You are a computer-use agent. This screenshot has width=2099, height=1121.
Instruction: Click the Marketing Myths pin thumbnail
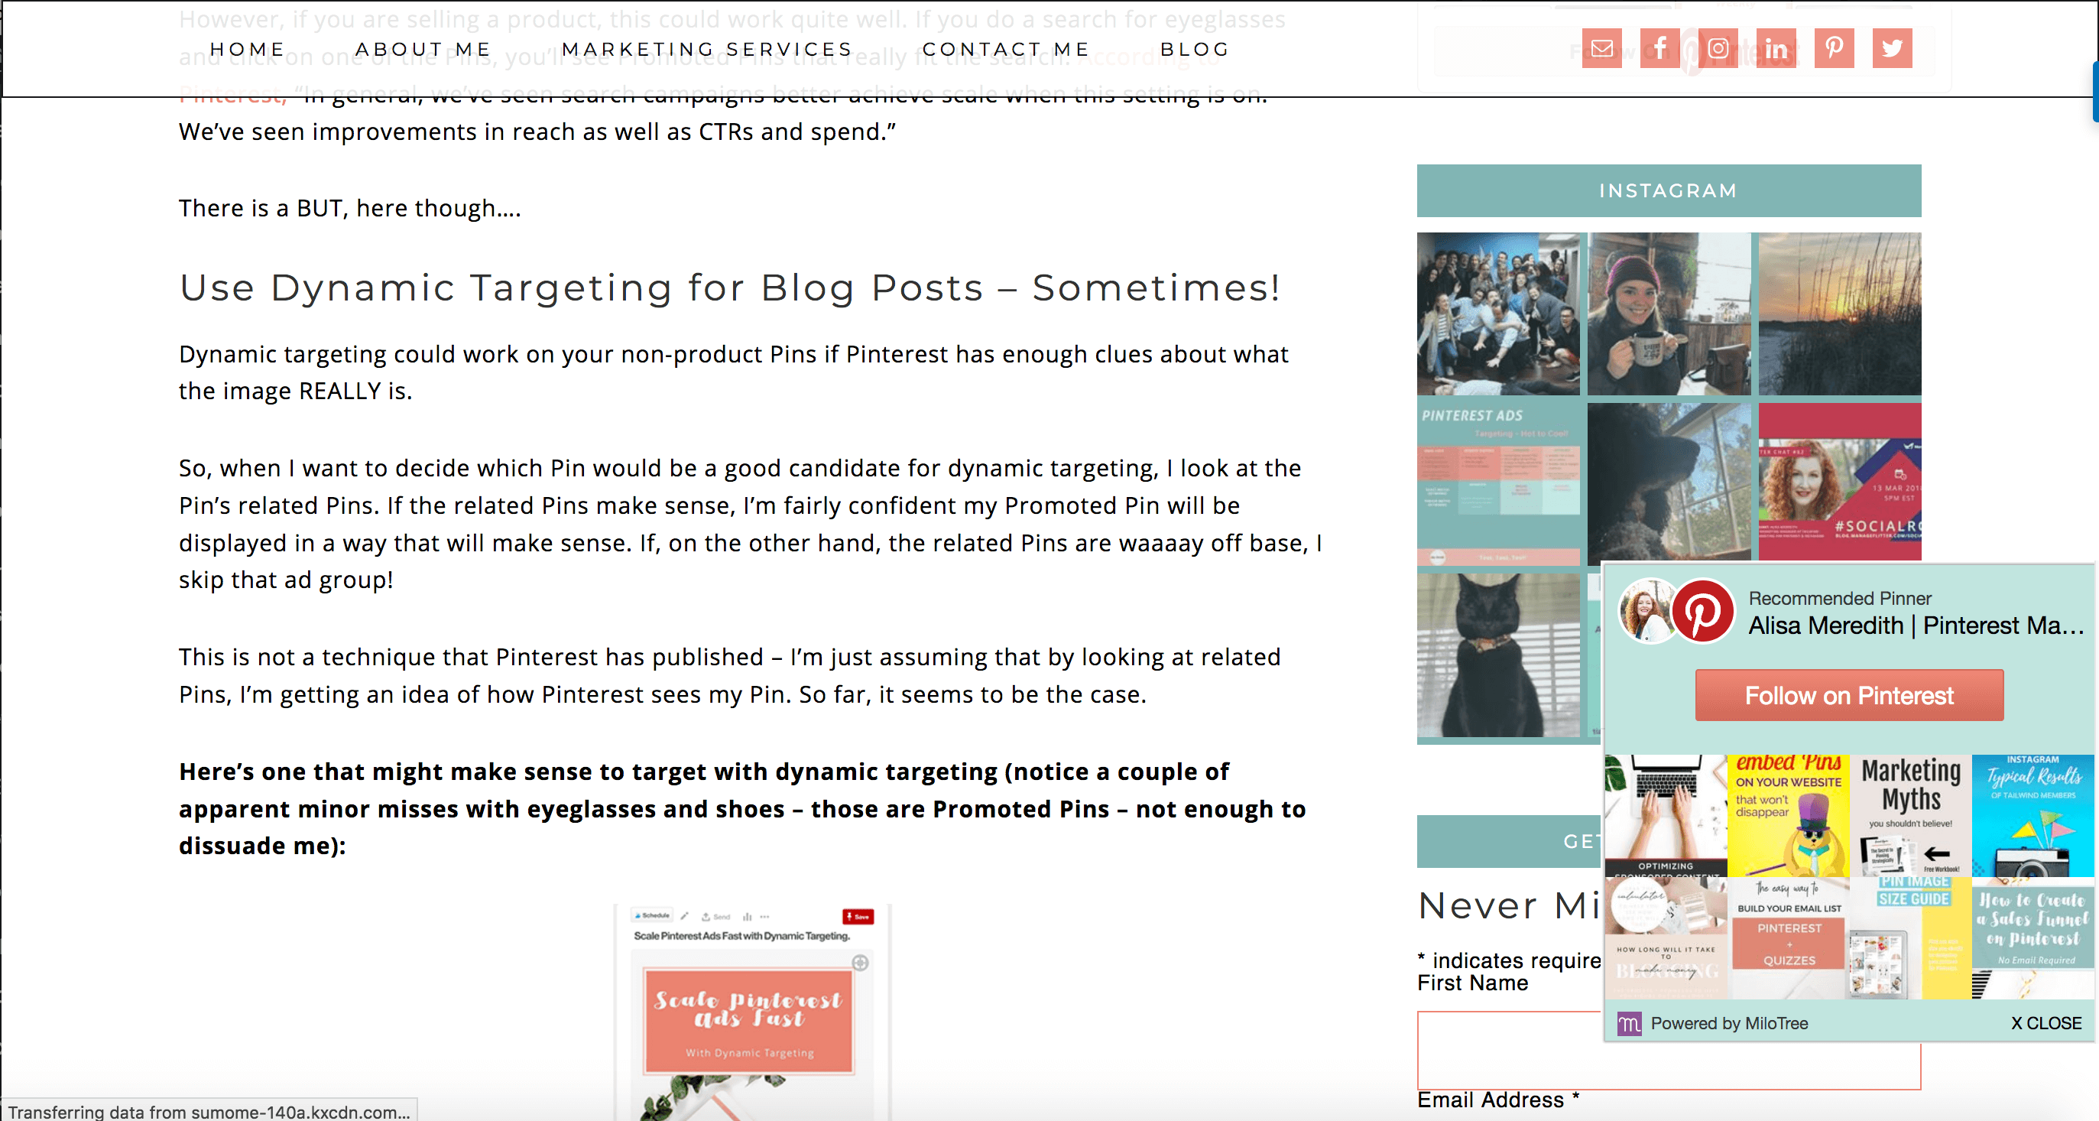pyautogui.click(x=1910, y=815)
